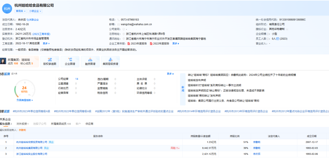Switch to the 对外投资 tab
This screenshot has width=329, height=159.
point(22,124)
